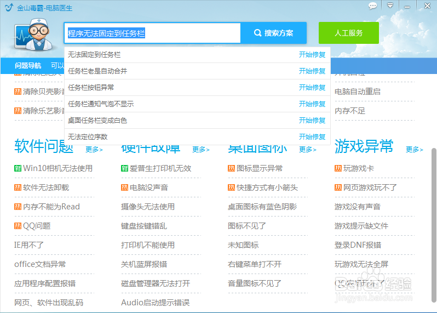Click new badge beside 爱普生打印机无效
Viewport: 437px width, 313px height.
click(124, 168)
